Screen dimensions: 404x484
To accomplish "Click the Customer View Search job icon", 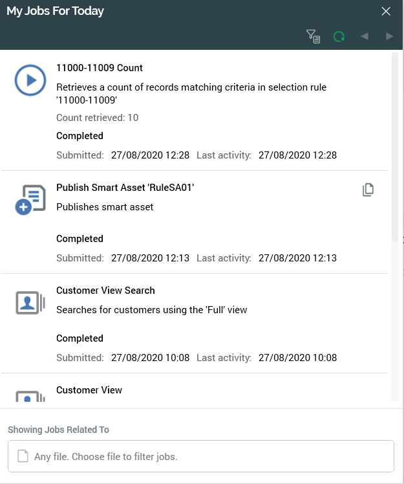I will click(30, 303).
